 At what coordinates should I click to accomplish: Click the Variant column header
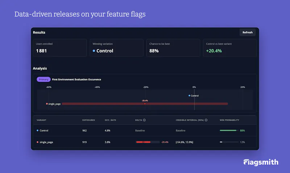pos(41,120)
